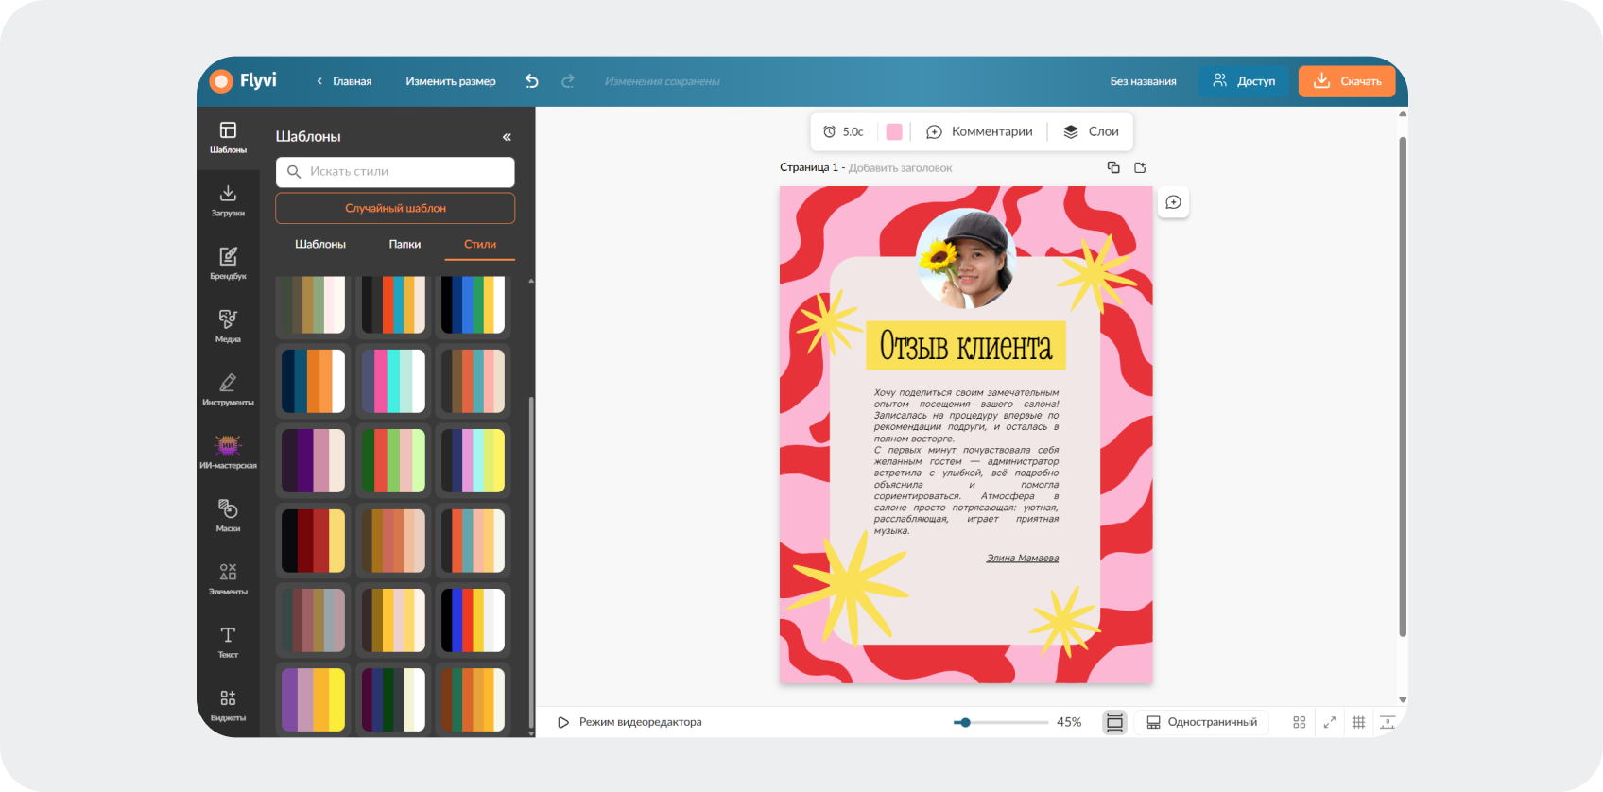Image resolution: width=1603 pixels, height=792 pixels.
Task: Switch to Одностраничный view mode
Action: click(1201, 722)
